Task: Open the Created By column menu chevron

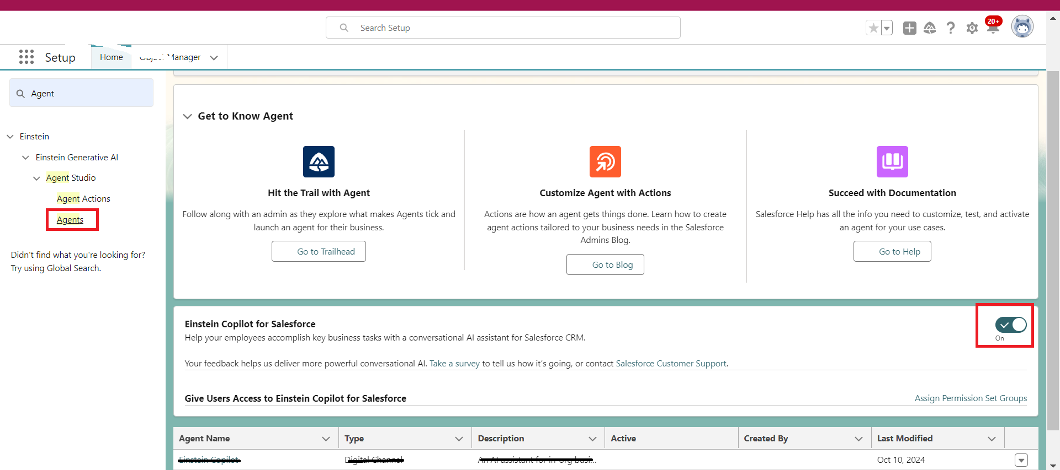Action: [x=858, y=439]
